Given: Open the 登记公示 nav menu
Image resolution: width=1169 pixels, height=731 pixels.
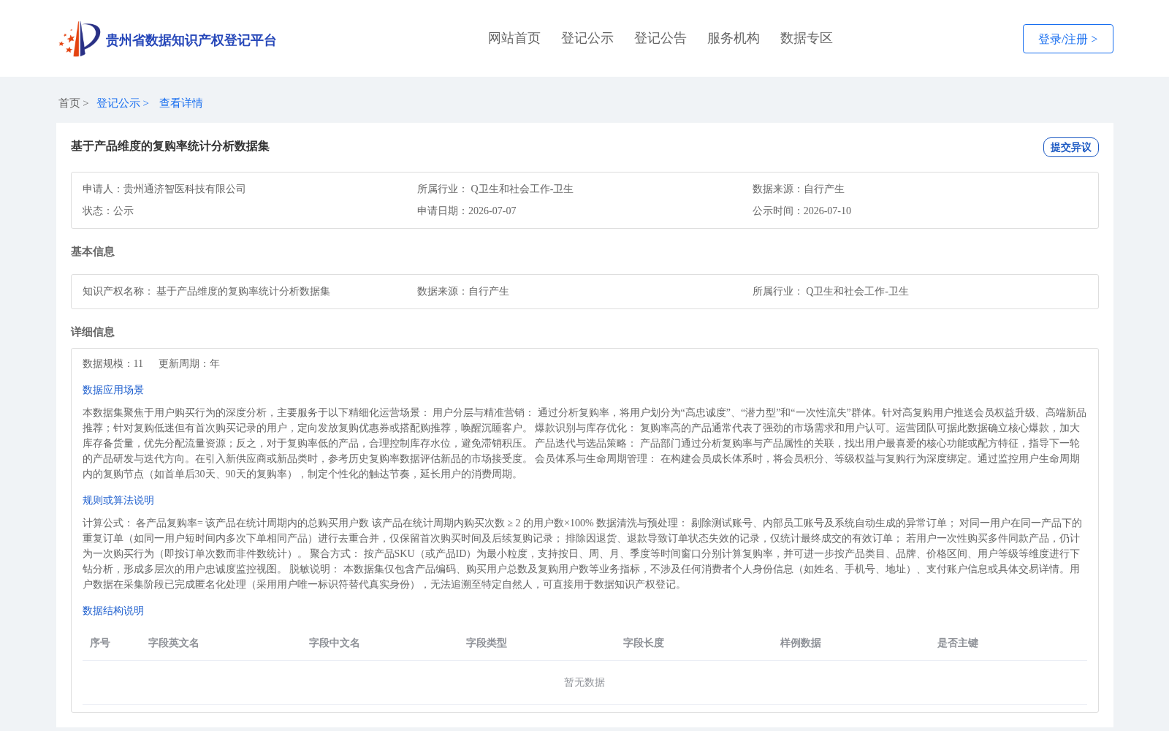Looking at the screenshot, I should [x=587, y=38].
